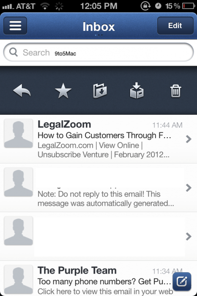Image resolution: width=197 pixels, height=296 pixels.
Task: Star the message with star icon
Action: (x=63, y=91)
